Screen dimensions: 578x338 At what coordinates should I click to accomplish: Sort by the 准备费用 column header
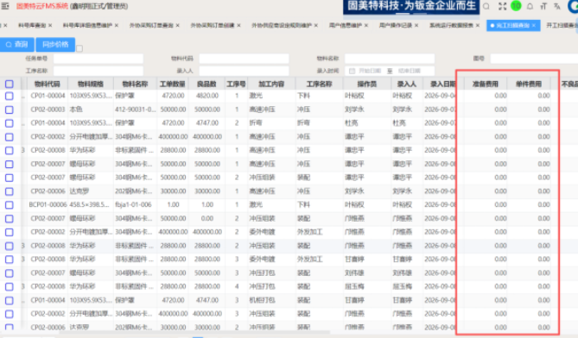485,84
